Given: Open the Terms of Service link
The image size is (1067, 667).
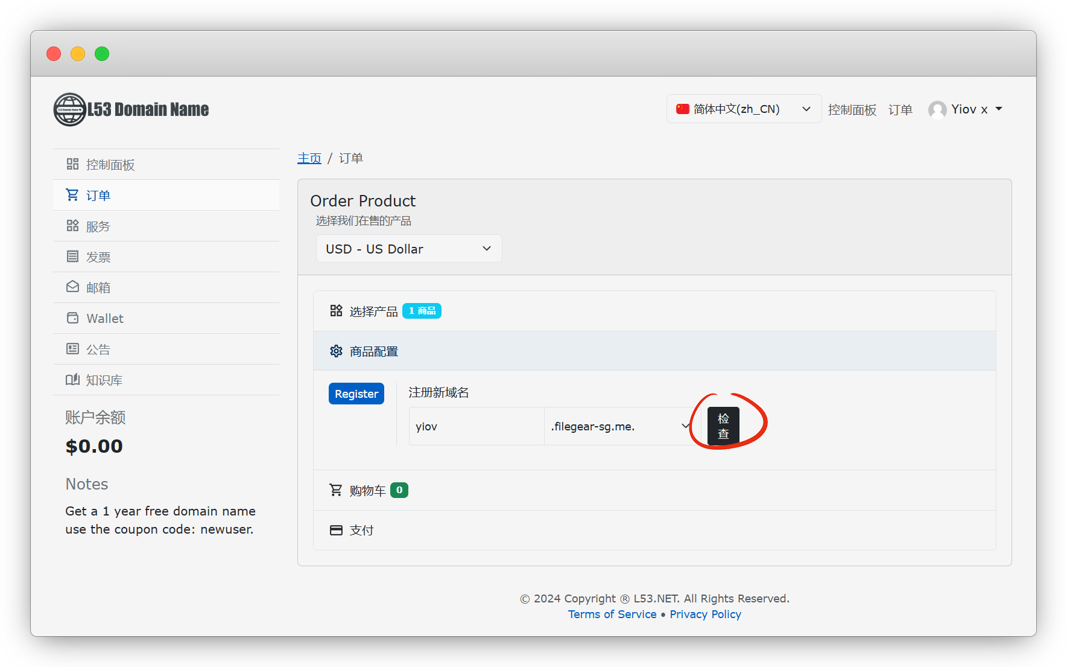Looking at the screenshot, I should 612,614.
